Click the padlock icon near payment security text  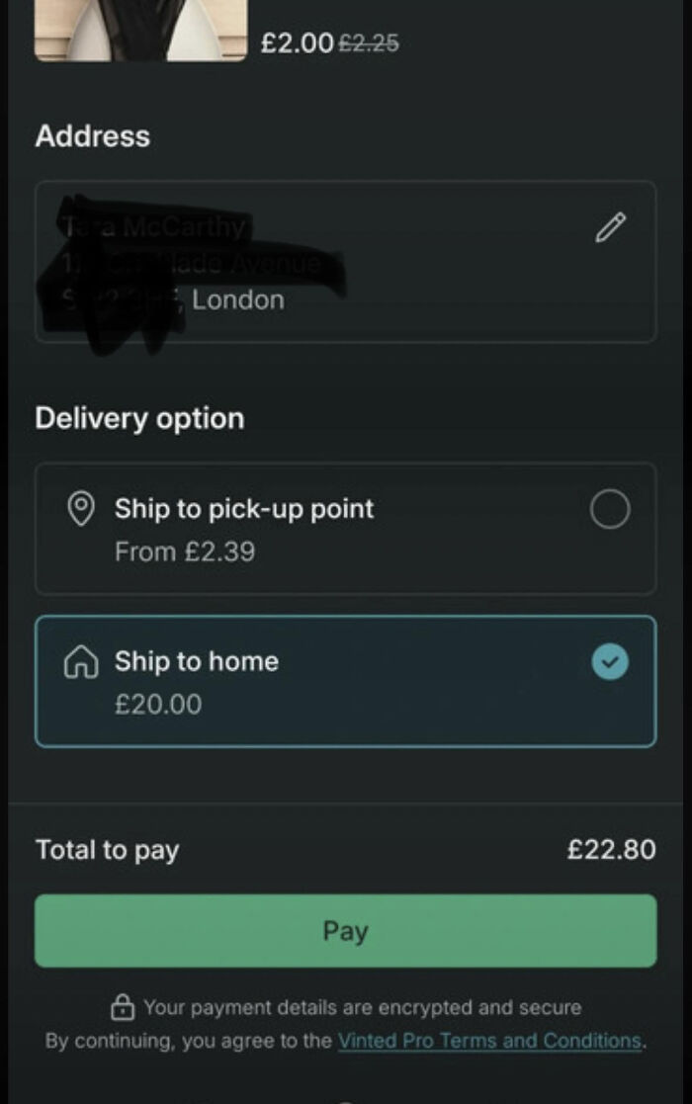click(x=122, y=1007)
